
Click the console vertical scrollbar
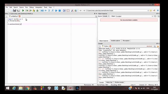[x=159, y=64]
